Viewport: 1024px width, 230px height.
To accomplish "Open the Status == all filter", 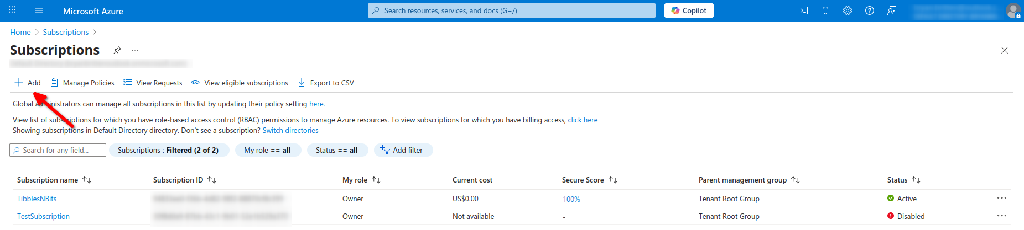I will pos(336,150).
